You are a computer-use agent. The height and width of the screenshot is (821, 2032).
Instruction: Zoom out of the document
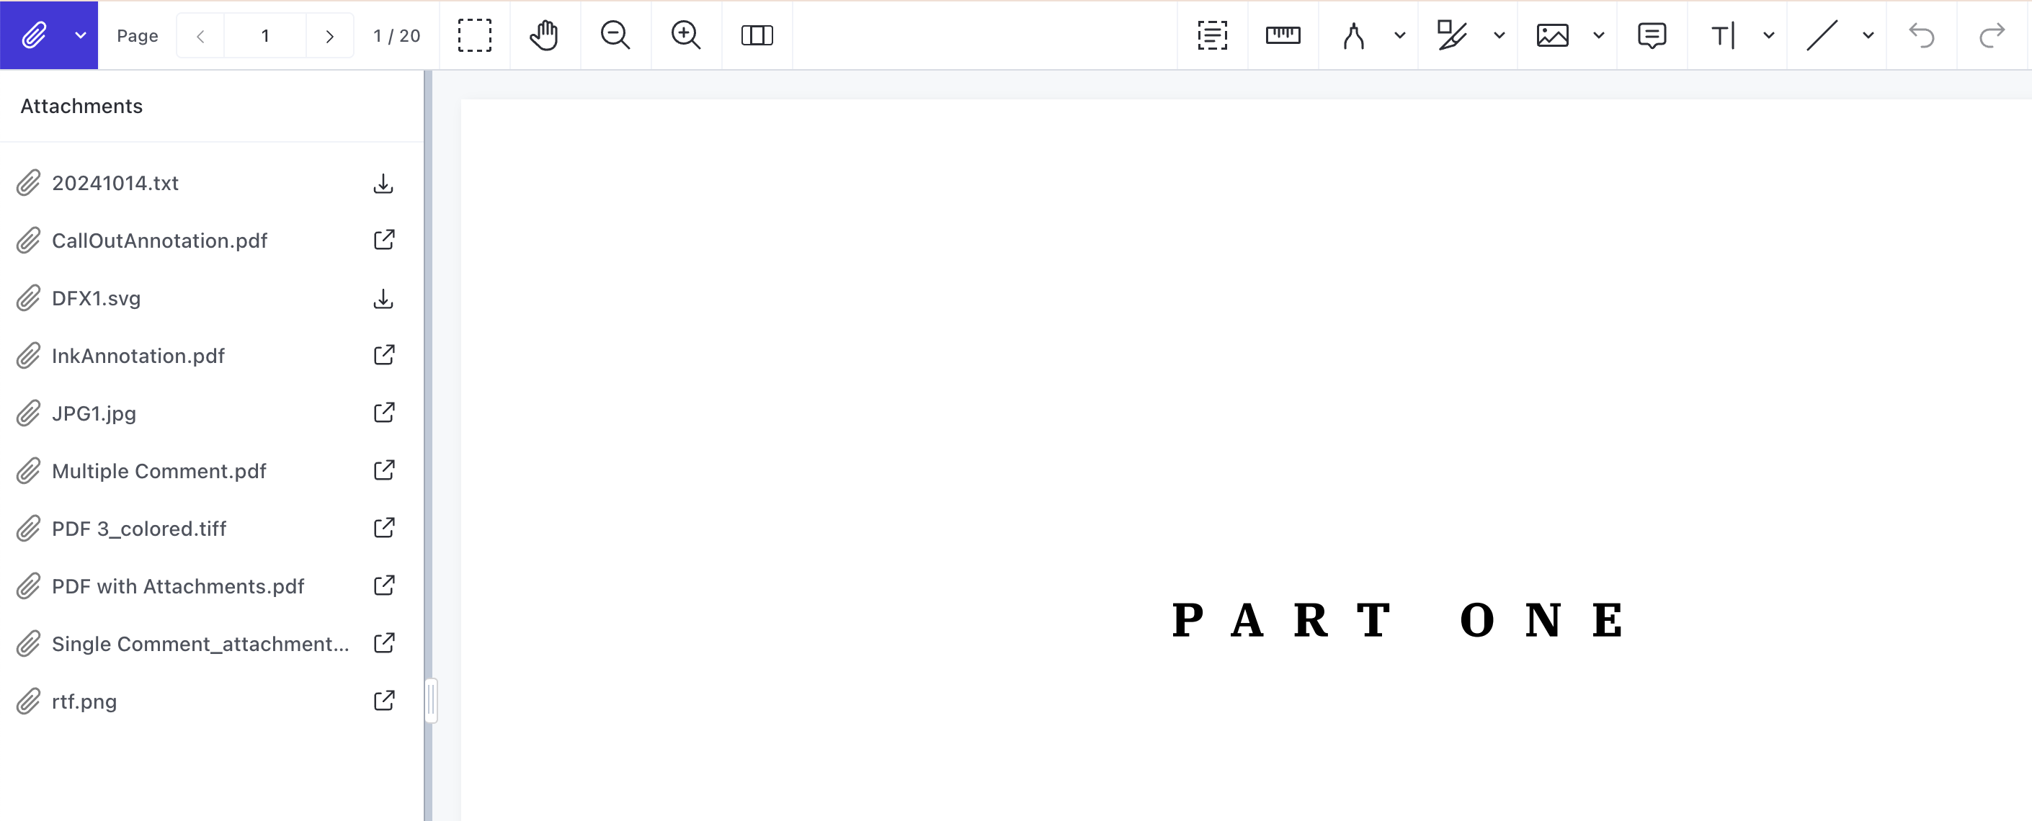pos(615,35)
